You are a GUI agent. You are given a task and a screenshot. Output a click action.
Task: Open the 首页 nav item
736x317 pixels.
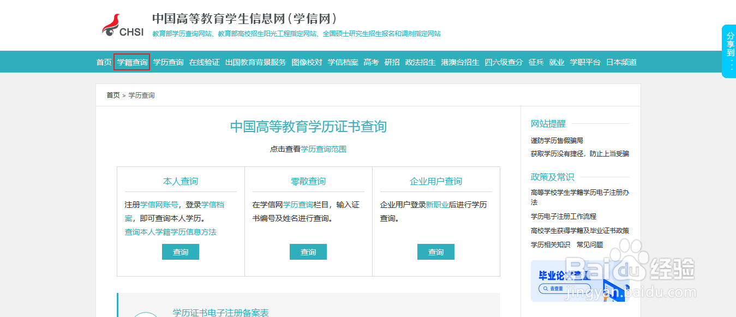(104, 62)
